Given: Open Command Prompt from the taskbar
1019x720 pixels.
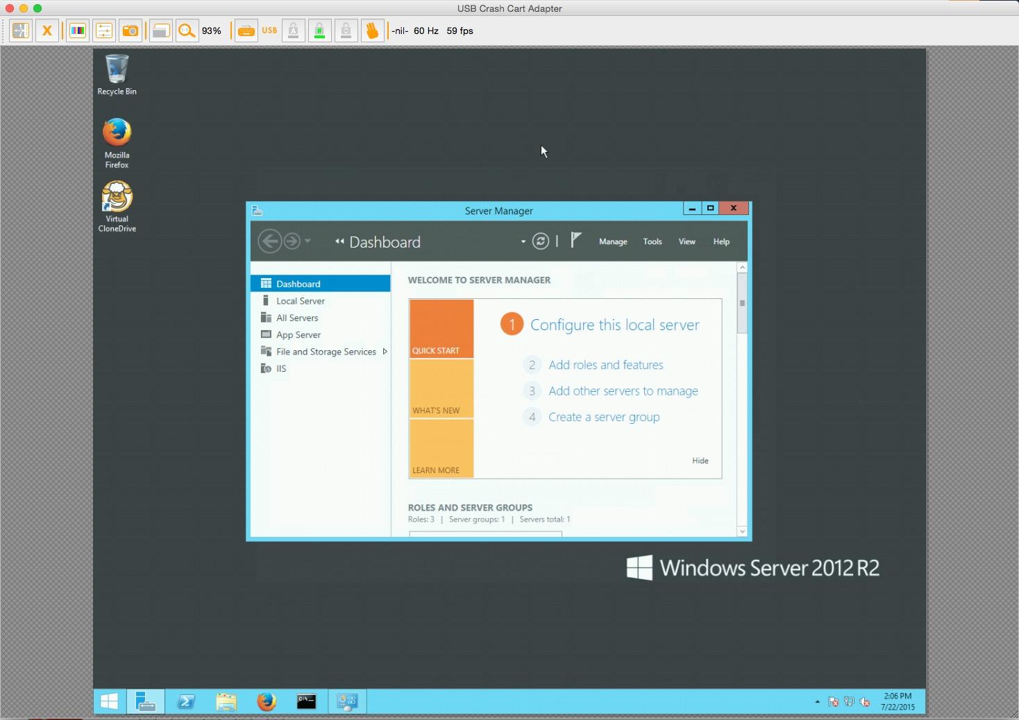Looking at the screenshot, I should [x=306, y=702].
